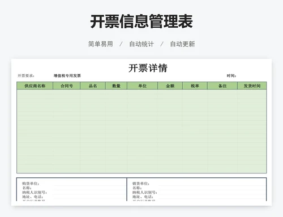This screenshot has width=283, height=217.
Task: Click the 开票信息管理表 main title
Action: pyautogui.click(x=141, y=22)
